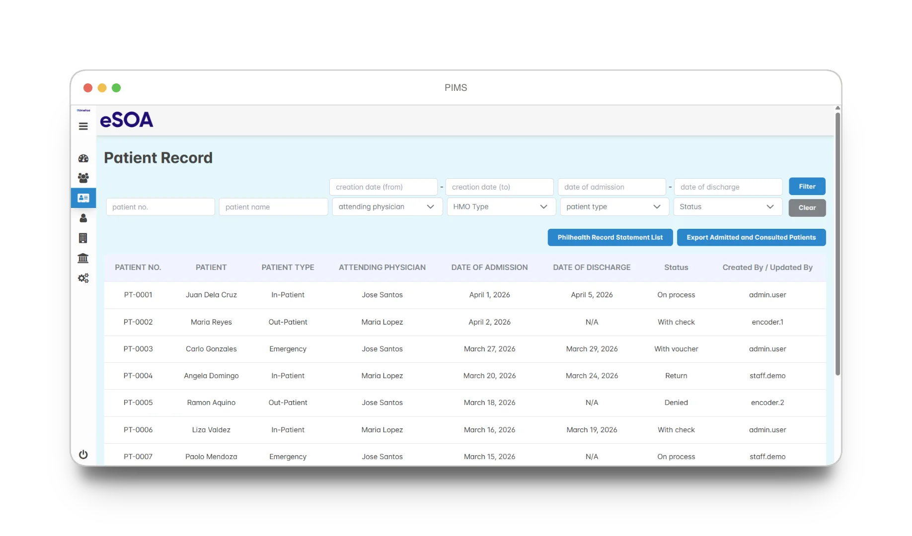Screen dimensions: 912x536
Task: Open Philhealth Record Statement List
Action: [610, 238]
